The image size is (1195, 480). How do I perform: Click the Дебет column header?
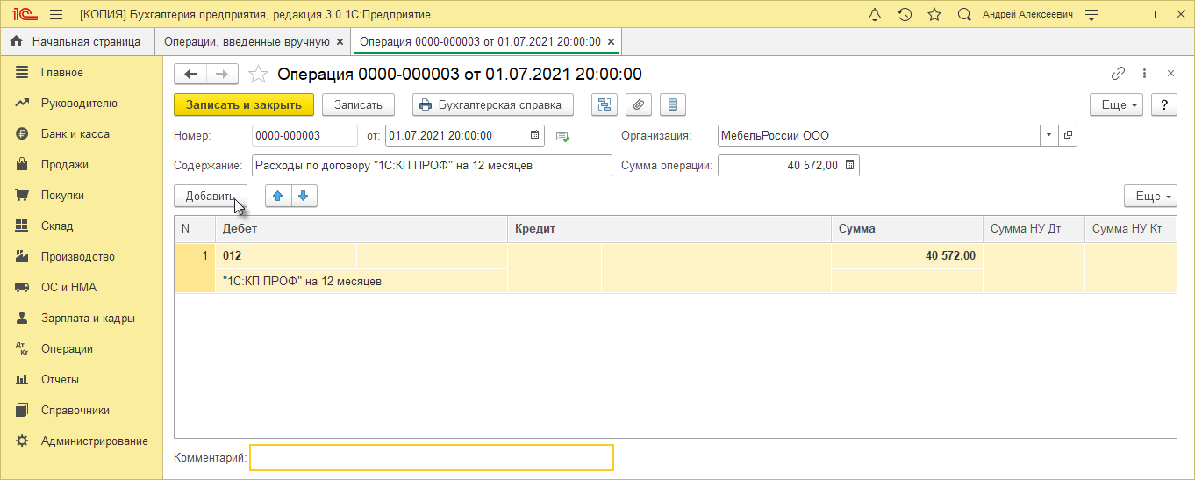tap(361, 228)
